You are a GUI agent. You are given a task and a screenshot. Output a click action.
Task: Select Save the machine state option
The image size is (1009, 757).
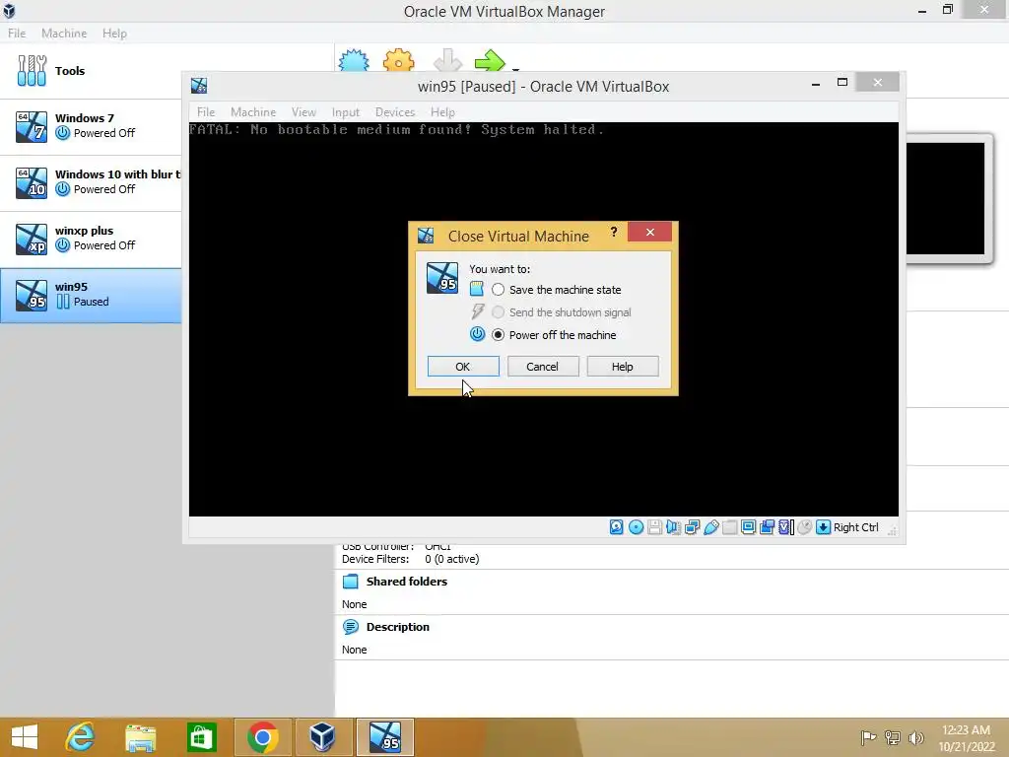(x=558, y=290)
